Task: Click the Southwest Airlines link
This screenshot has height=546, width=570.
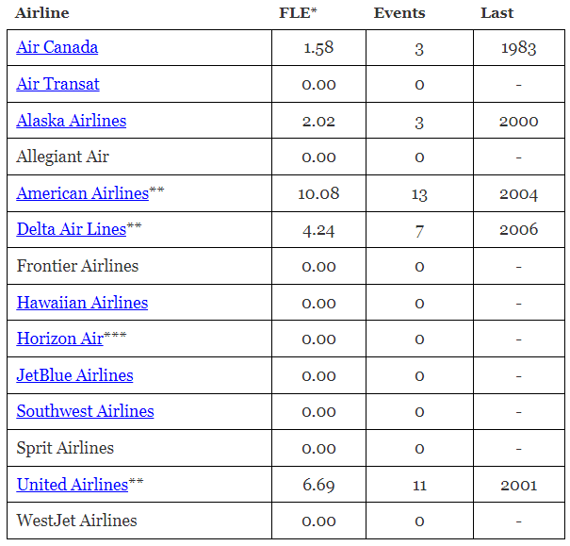Action: [85, 411]
